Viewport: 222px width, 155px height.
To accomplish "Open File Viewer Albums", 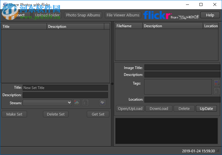I will (123, 15).
